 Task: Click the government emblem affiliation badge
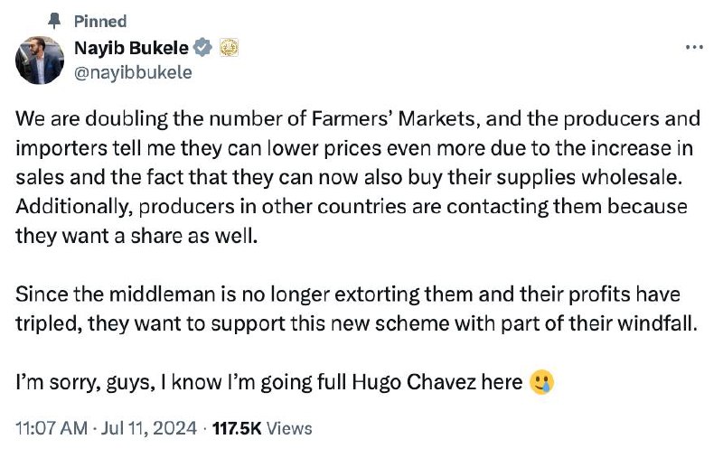(229, 48)
